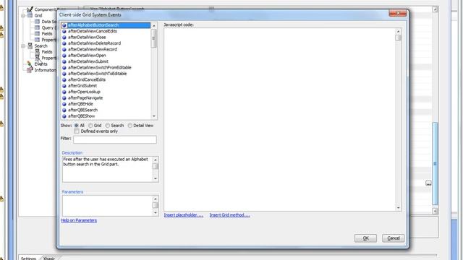The width and height of the screenshot is (463, 260).
Task: Click the afterDetailViewClose event icon
Action: [64, 38]
